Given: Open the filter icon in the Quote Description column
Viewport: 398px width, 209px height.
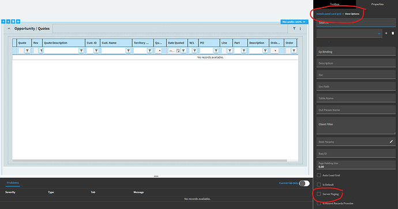Looking at the screenshot, I should click(81, 51).
